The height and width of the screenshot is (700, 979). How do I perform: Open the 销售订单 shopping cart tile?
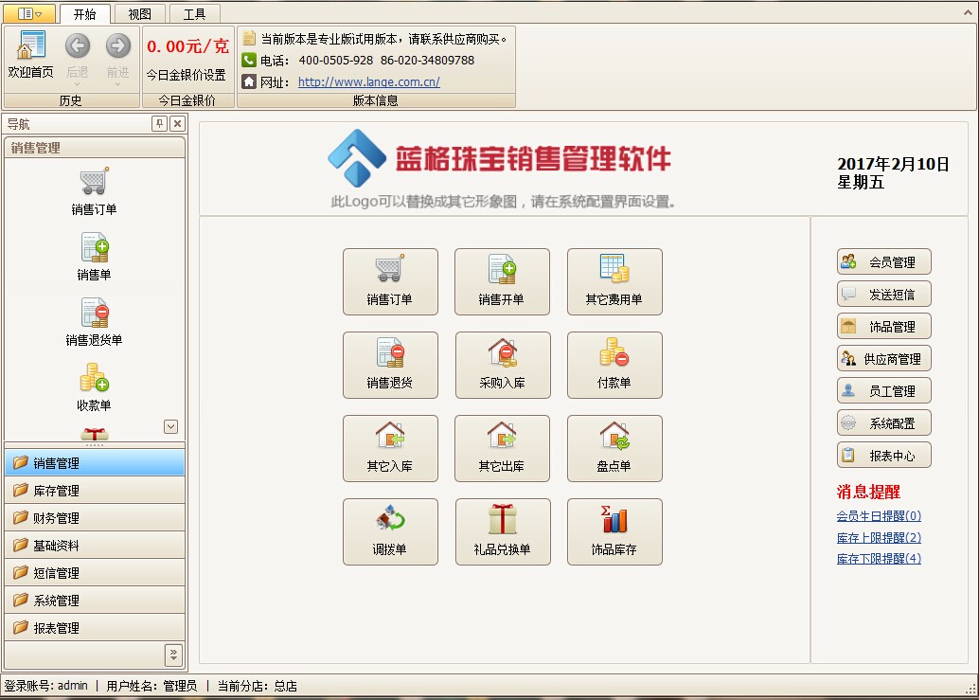(x=390, y=281)
